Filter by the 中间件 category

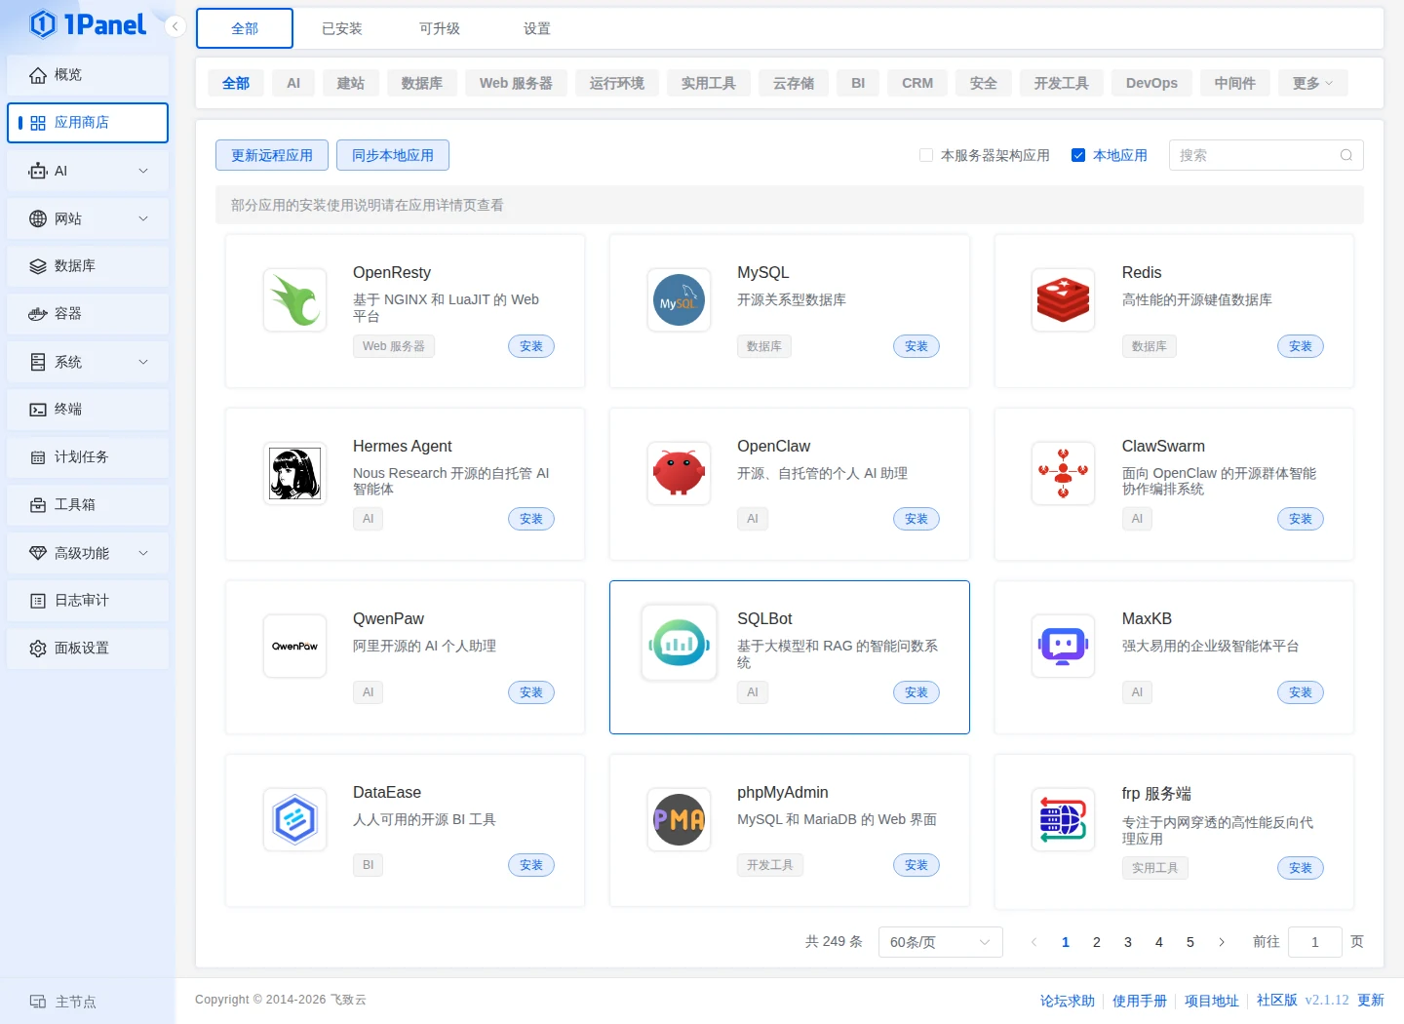pos(1235,83)
